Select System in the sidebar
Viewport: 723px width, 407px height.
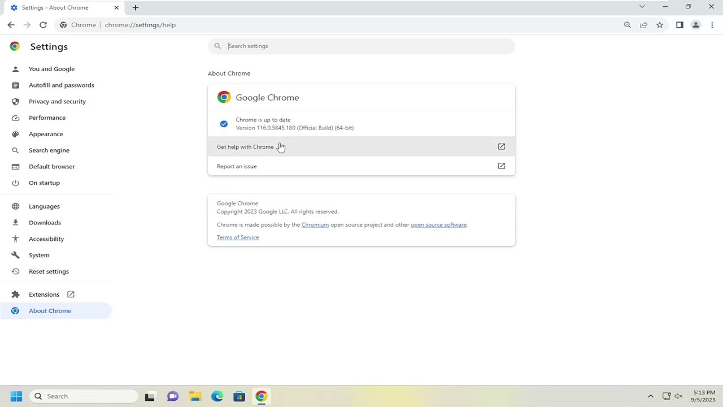tap(39, 256)
